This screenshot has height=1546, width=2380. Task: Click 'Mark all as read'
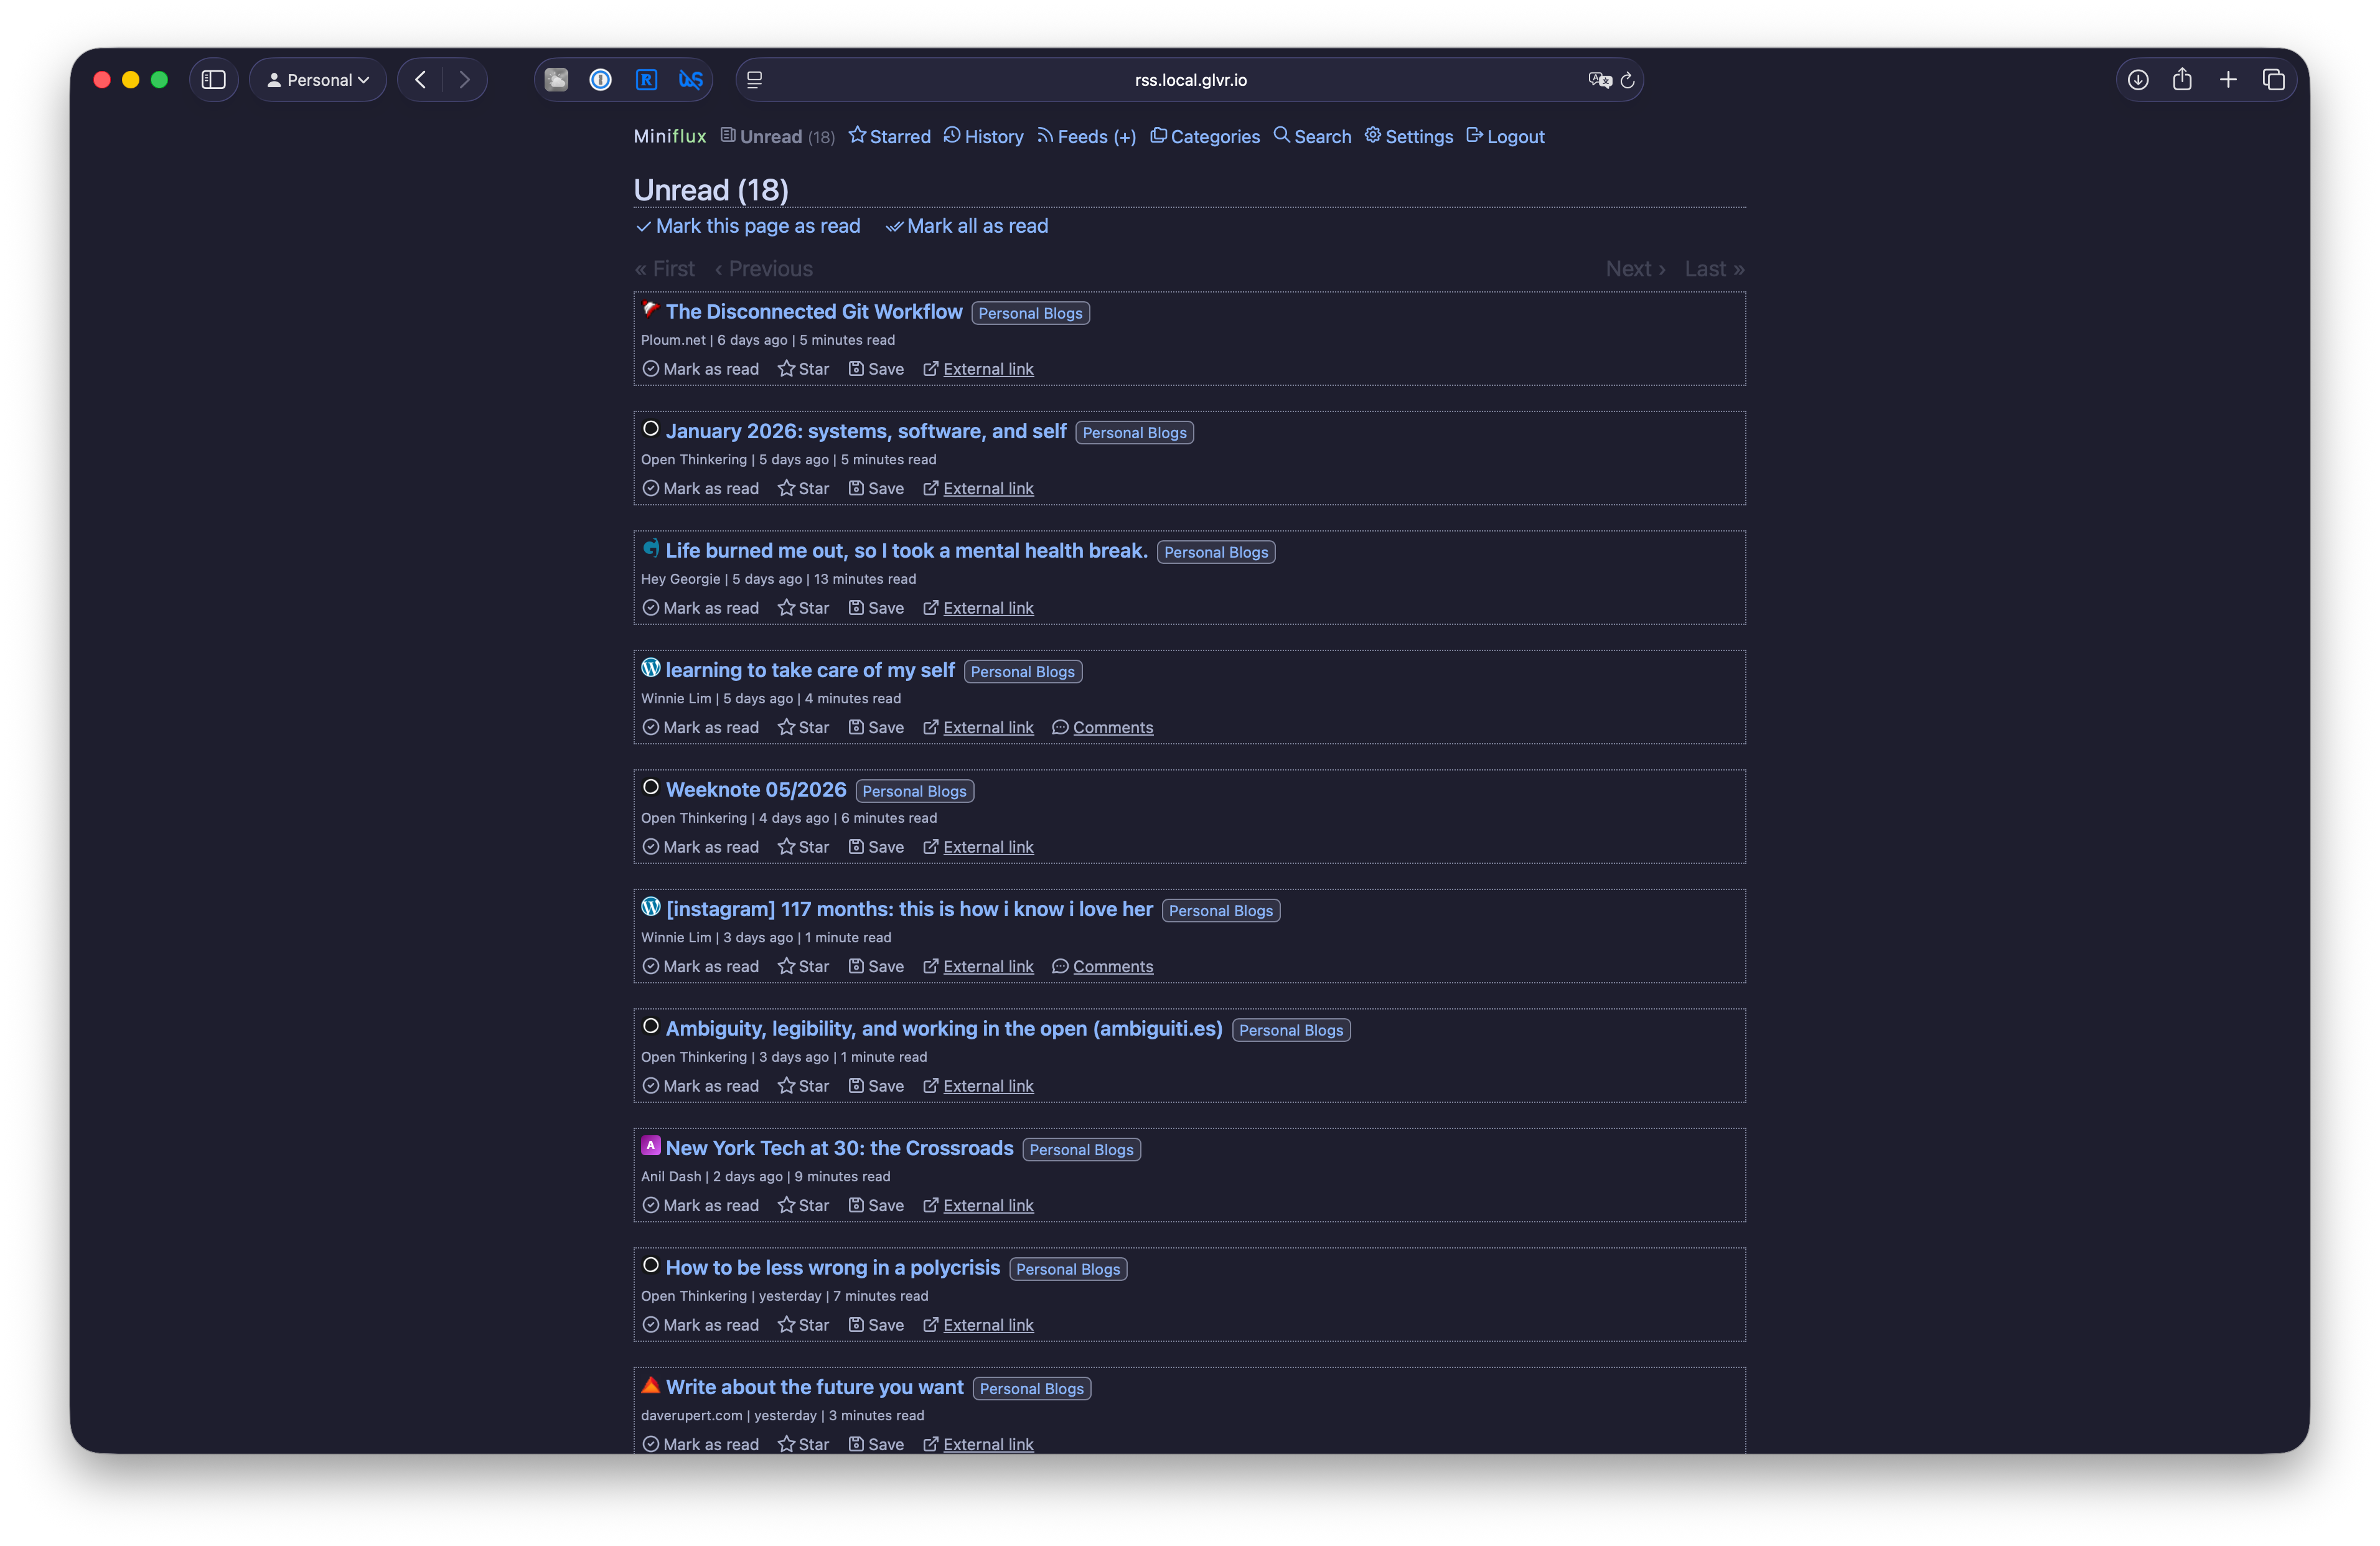tap(966, 226)
